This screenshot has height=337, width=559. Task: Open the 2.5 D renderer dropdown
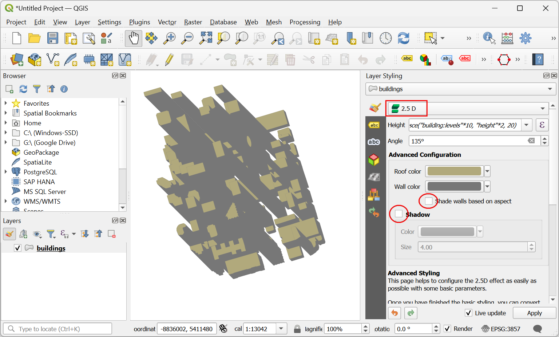pos(467,109)
